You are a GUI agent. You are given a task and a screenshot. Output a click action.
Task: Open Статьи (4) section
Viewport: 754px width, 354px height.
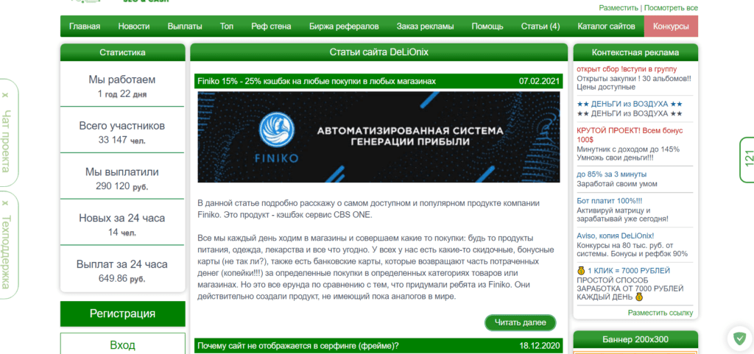[540, 26]
